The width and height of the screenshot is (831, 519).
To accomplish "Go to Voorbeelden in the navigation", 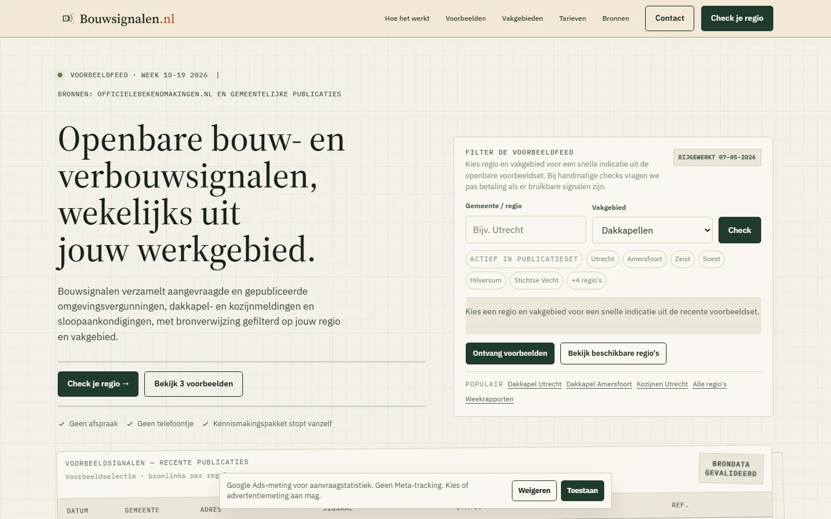I will [x=466, y=18].
